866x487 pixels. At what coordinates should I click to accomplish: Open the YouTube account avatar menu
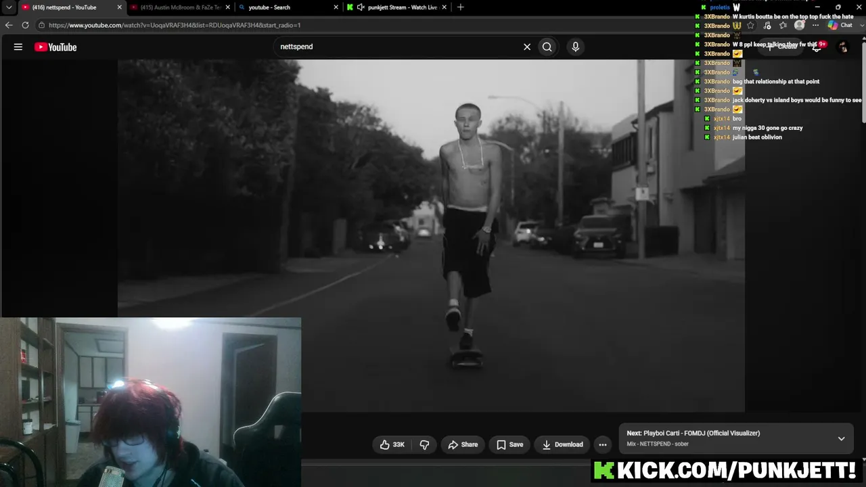843,47
